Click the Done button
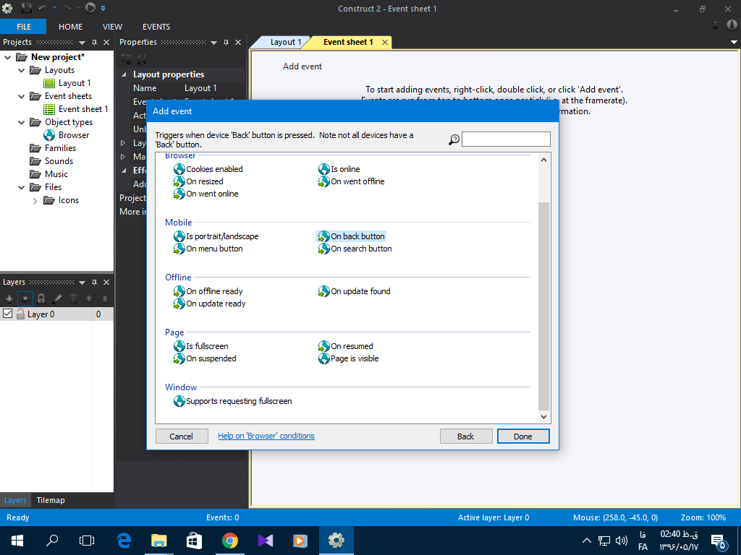The height and width of the screenshot is (555, 741). 523,436
